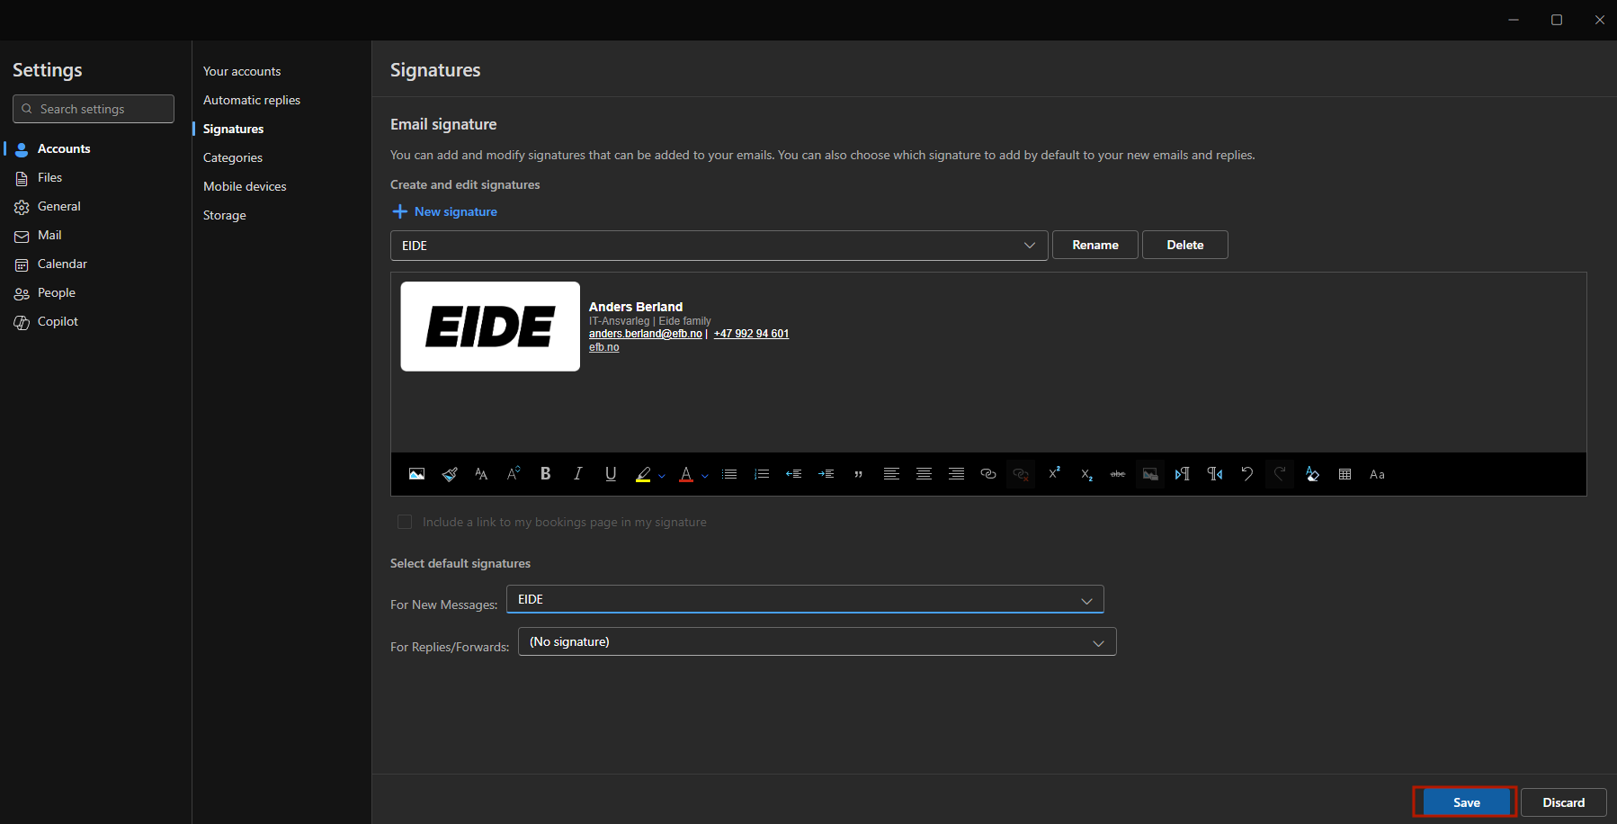The height and width of the screenshot is (824, 1617).
Task: Decrease the indent
Action: [794, 474]
